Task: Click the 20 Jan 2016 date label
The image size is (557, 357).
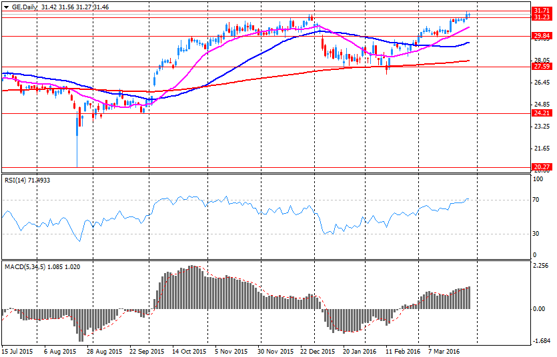Action: [x=360, y=352]
